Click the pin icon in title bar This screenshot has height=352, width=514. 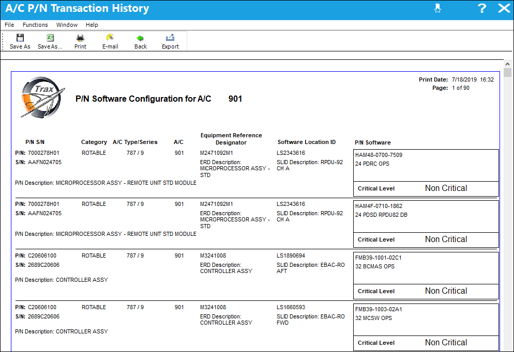tap(437, 8)
